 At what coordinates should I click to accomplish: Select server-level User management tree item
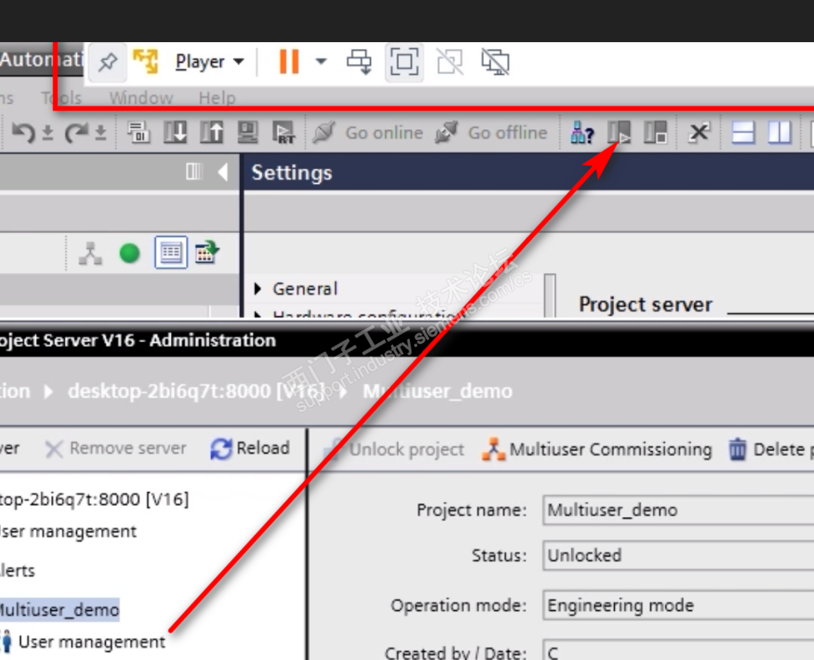[x=68, y=531]
